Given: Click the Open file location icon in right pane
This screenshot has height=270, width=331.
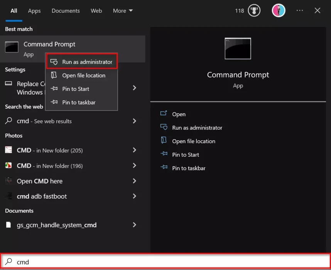Looking at the screenshot, I should point(164,140).
